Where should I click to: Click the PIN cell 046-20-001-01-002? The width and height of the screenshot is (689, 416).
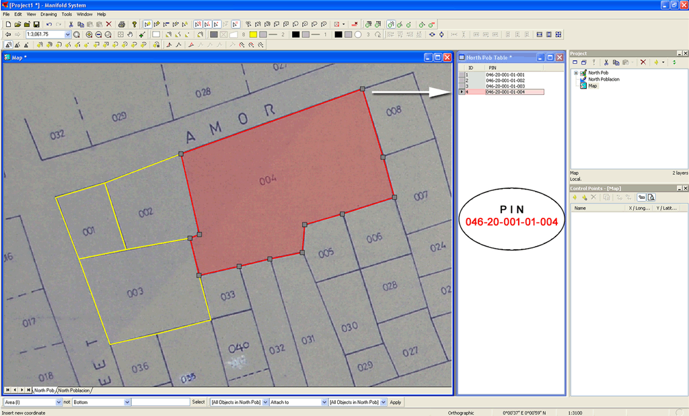514,81
